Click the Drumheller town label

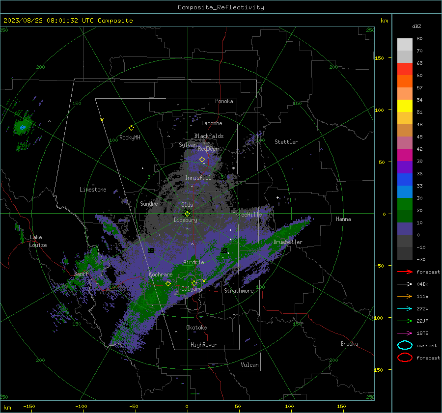click(x=288, y=242)
